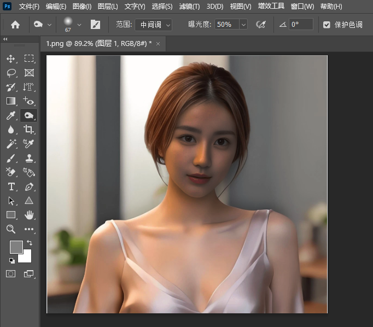Image resolution: width=373 pixels, height=327 pixels.
Task: Toggle airbrush mode in options bar
Action: point(261,25)
